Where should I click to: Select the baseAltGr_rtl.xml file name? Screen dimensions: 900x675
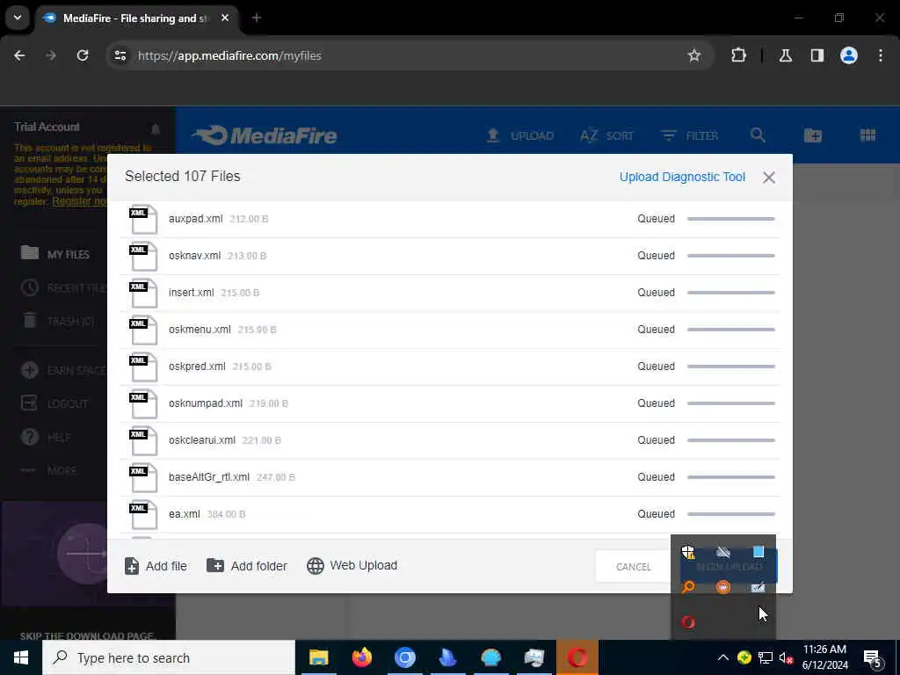(209, 477)
